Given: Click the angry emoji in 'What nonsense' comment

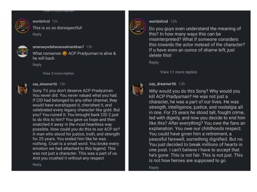Looking at the screenshot, I should click(x=65, y=53).
